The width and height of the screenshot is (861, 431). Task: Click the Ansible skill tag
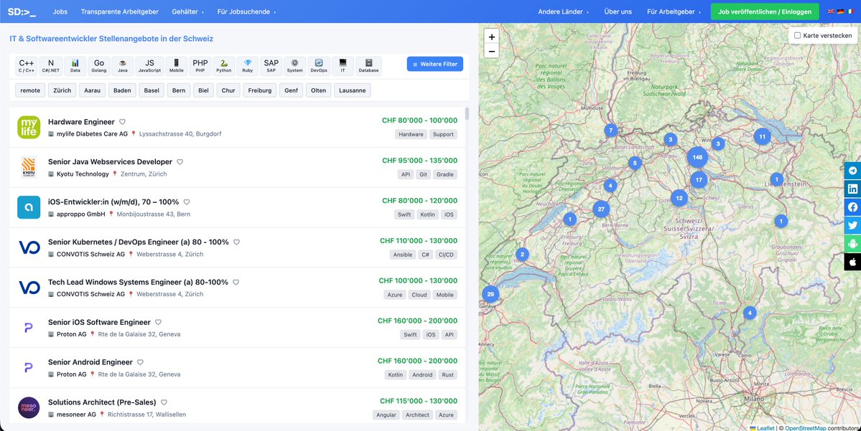[403, 255]
